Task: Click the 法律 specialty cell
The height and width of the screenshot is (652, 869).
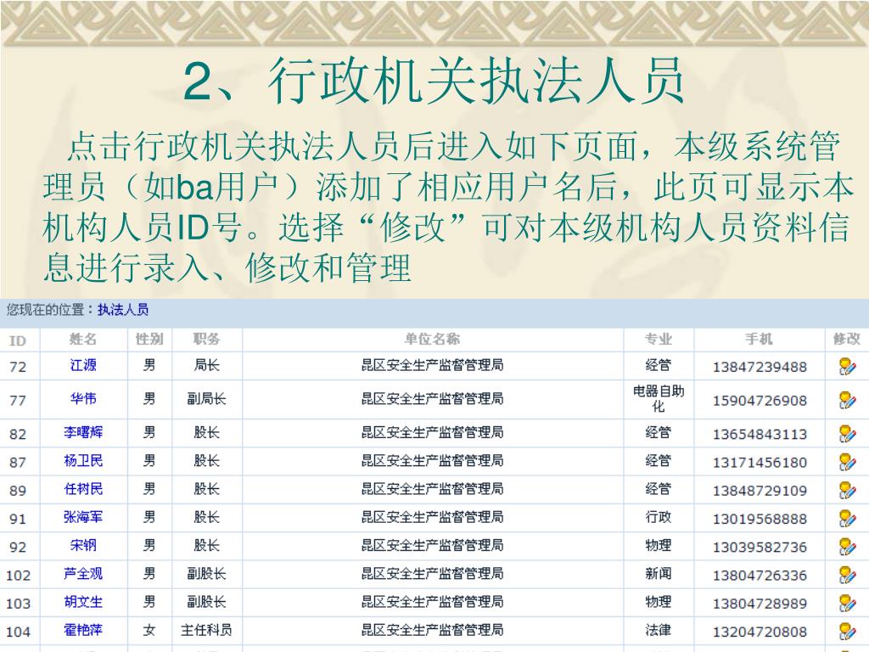Action: [659, 631]
